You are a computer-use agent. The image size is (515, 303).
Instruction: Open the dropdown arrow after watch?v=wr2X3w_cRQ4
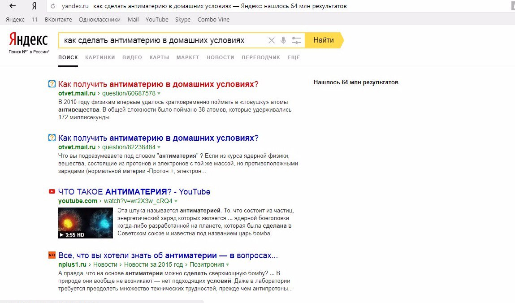176,201
